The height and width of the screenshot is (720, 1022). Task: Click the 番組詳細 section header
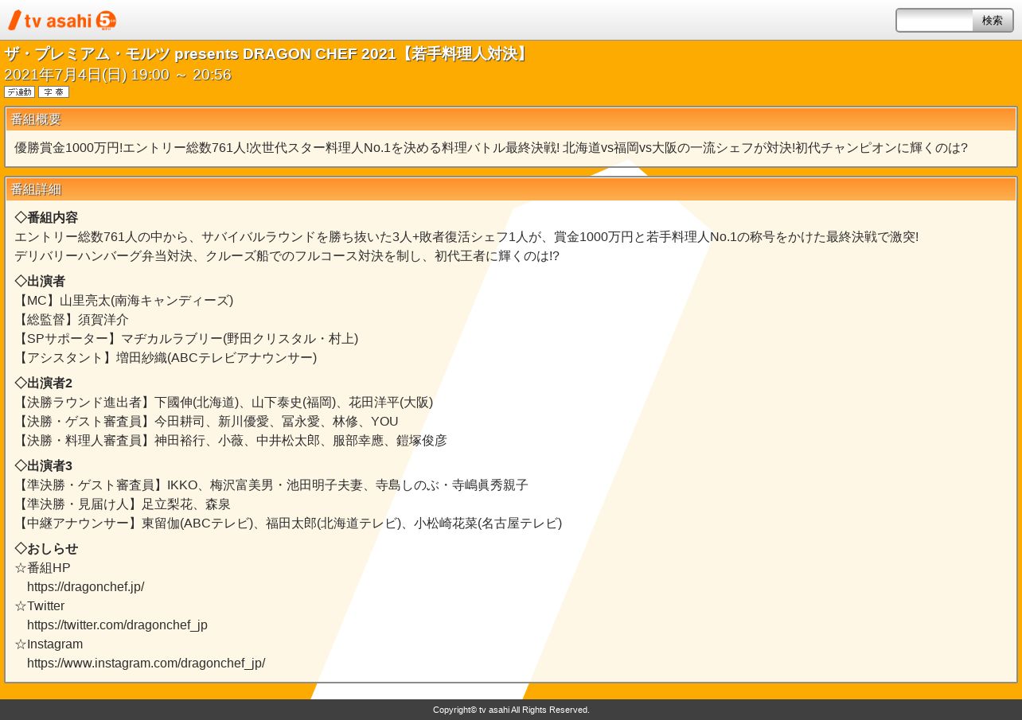coord(511,189)
